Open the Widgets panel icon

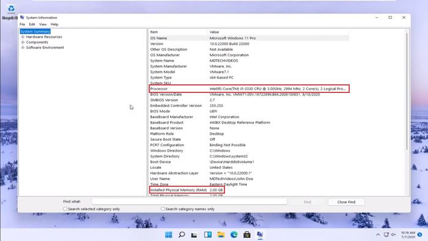[208, 235]
